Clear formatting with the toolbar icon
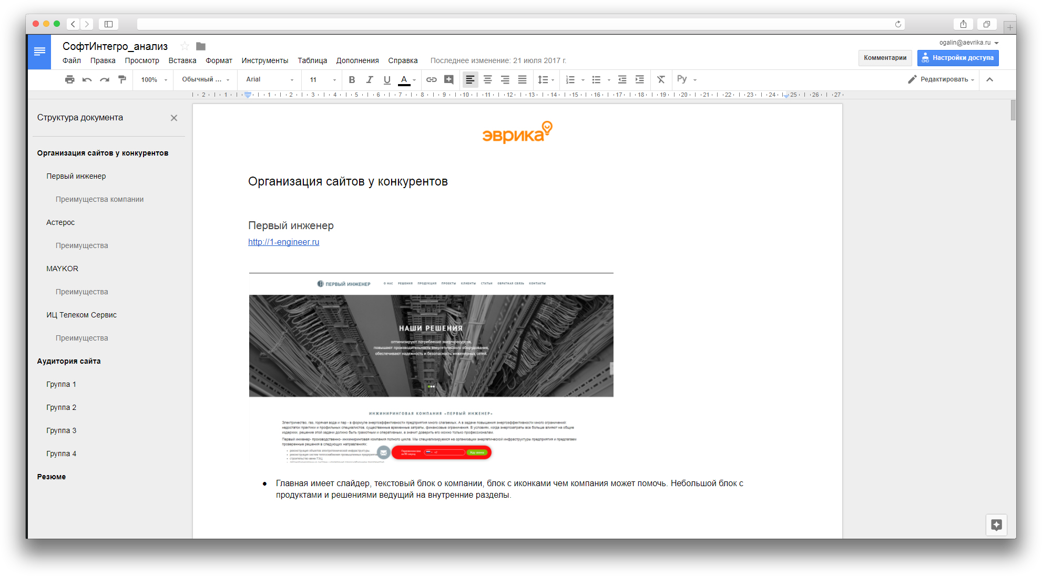Image resolution: width=1042 pixels, height=576 pixels. click(661, 79)
